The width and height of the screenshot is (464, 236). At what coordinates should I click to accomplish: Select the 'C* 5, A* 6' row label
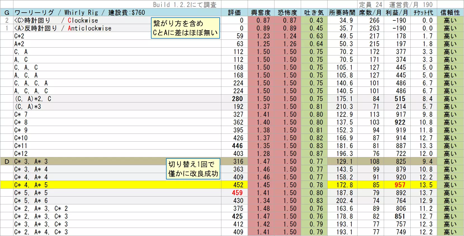tap(31, 201)
